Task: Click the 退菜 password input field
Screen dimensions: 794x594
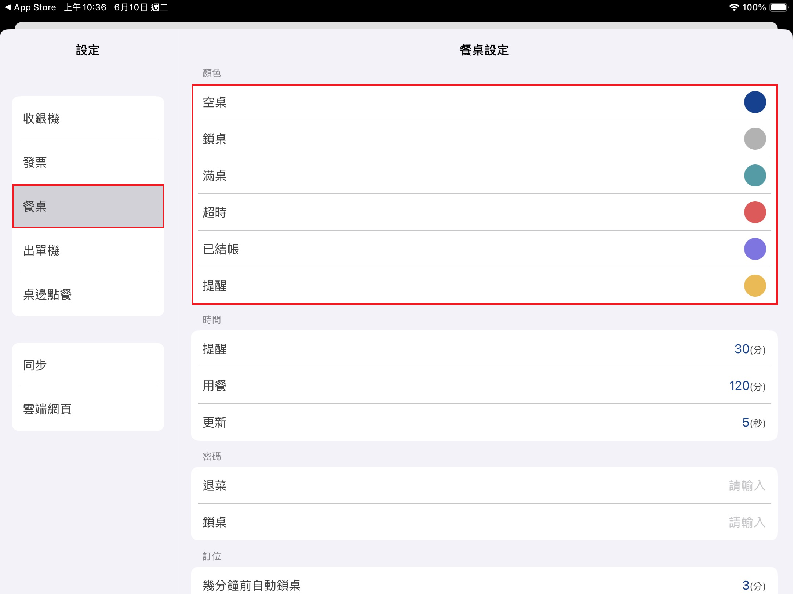Action: (x=746, y=485)
